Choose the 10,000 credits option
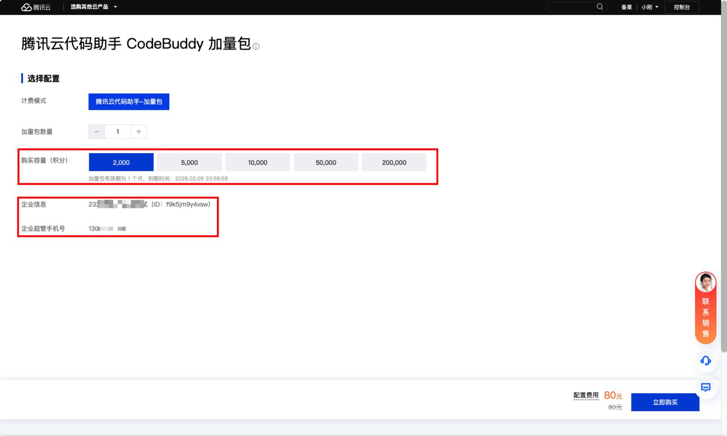This screenshot has width=727, height=436. [x=258, y=162]
